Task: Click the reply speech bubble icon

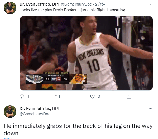Action: pos(22,97)
